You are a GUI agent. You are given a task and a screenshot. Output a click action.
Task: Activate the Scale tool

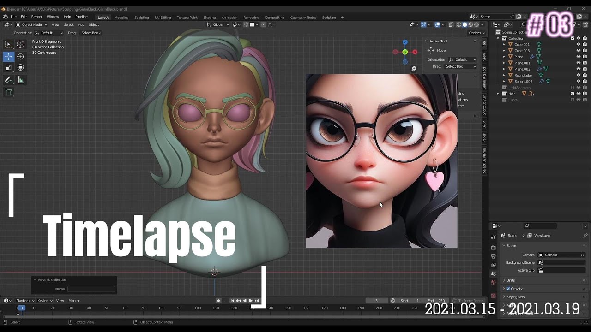point(8,67)
